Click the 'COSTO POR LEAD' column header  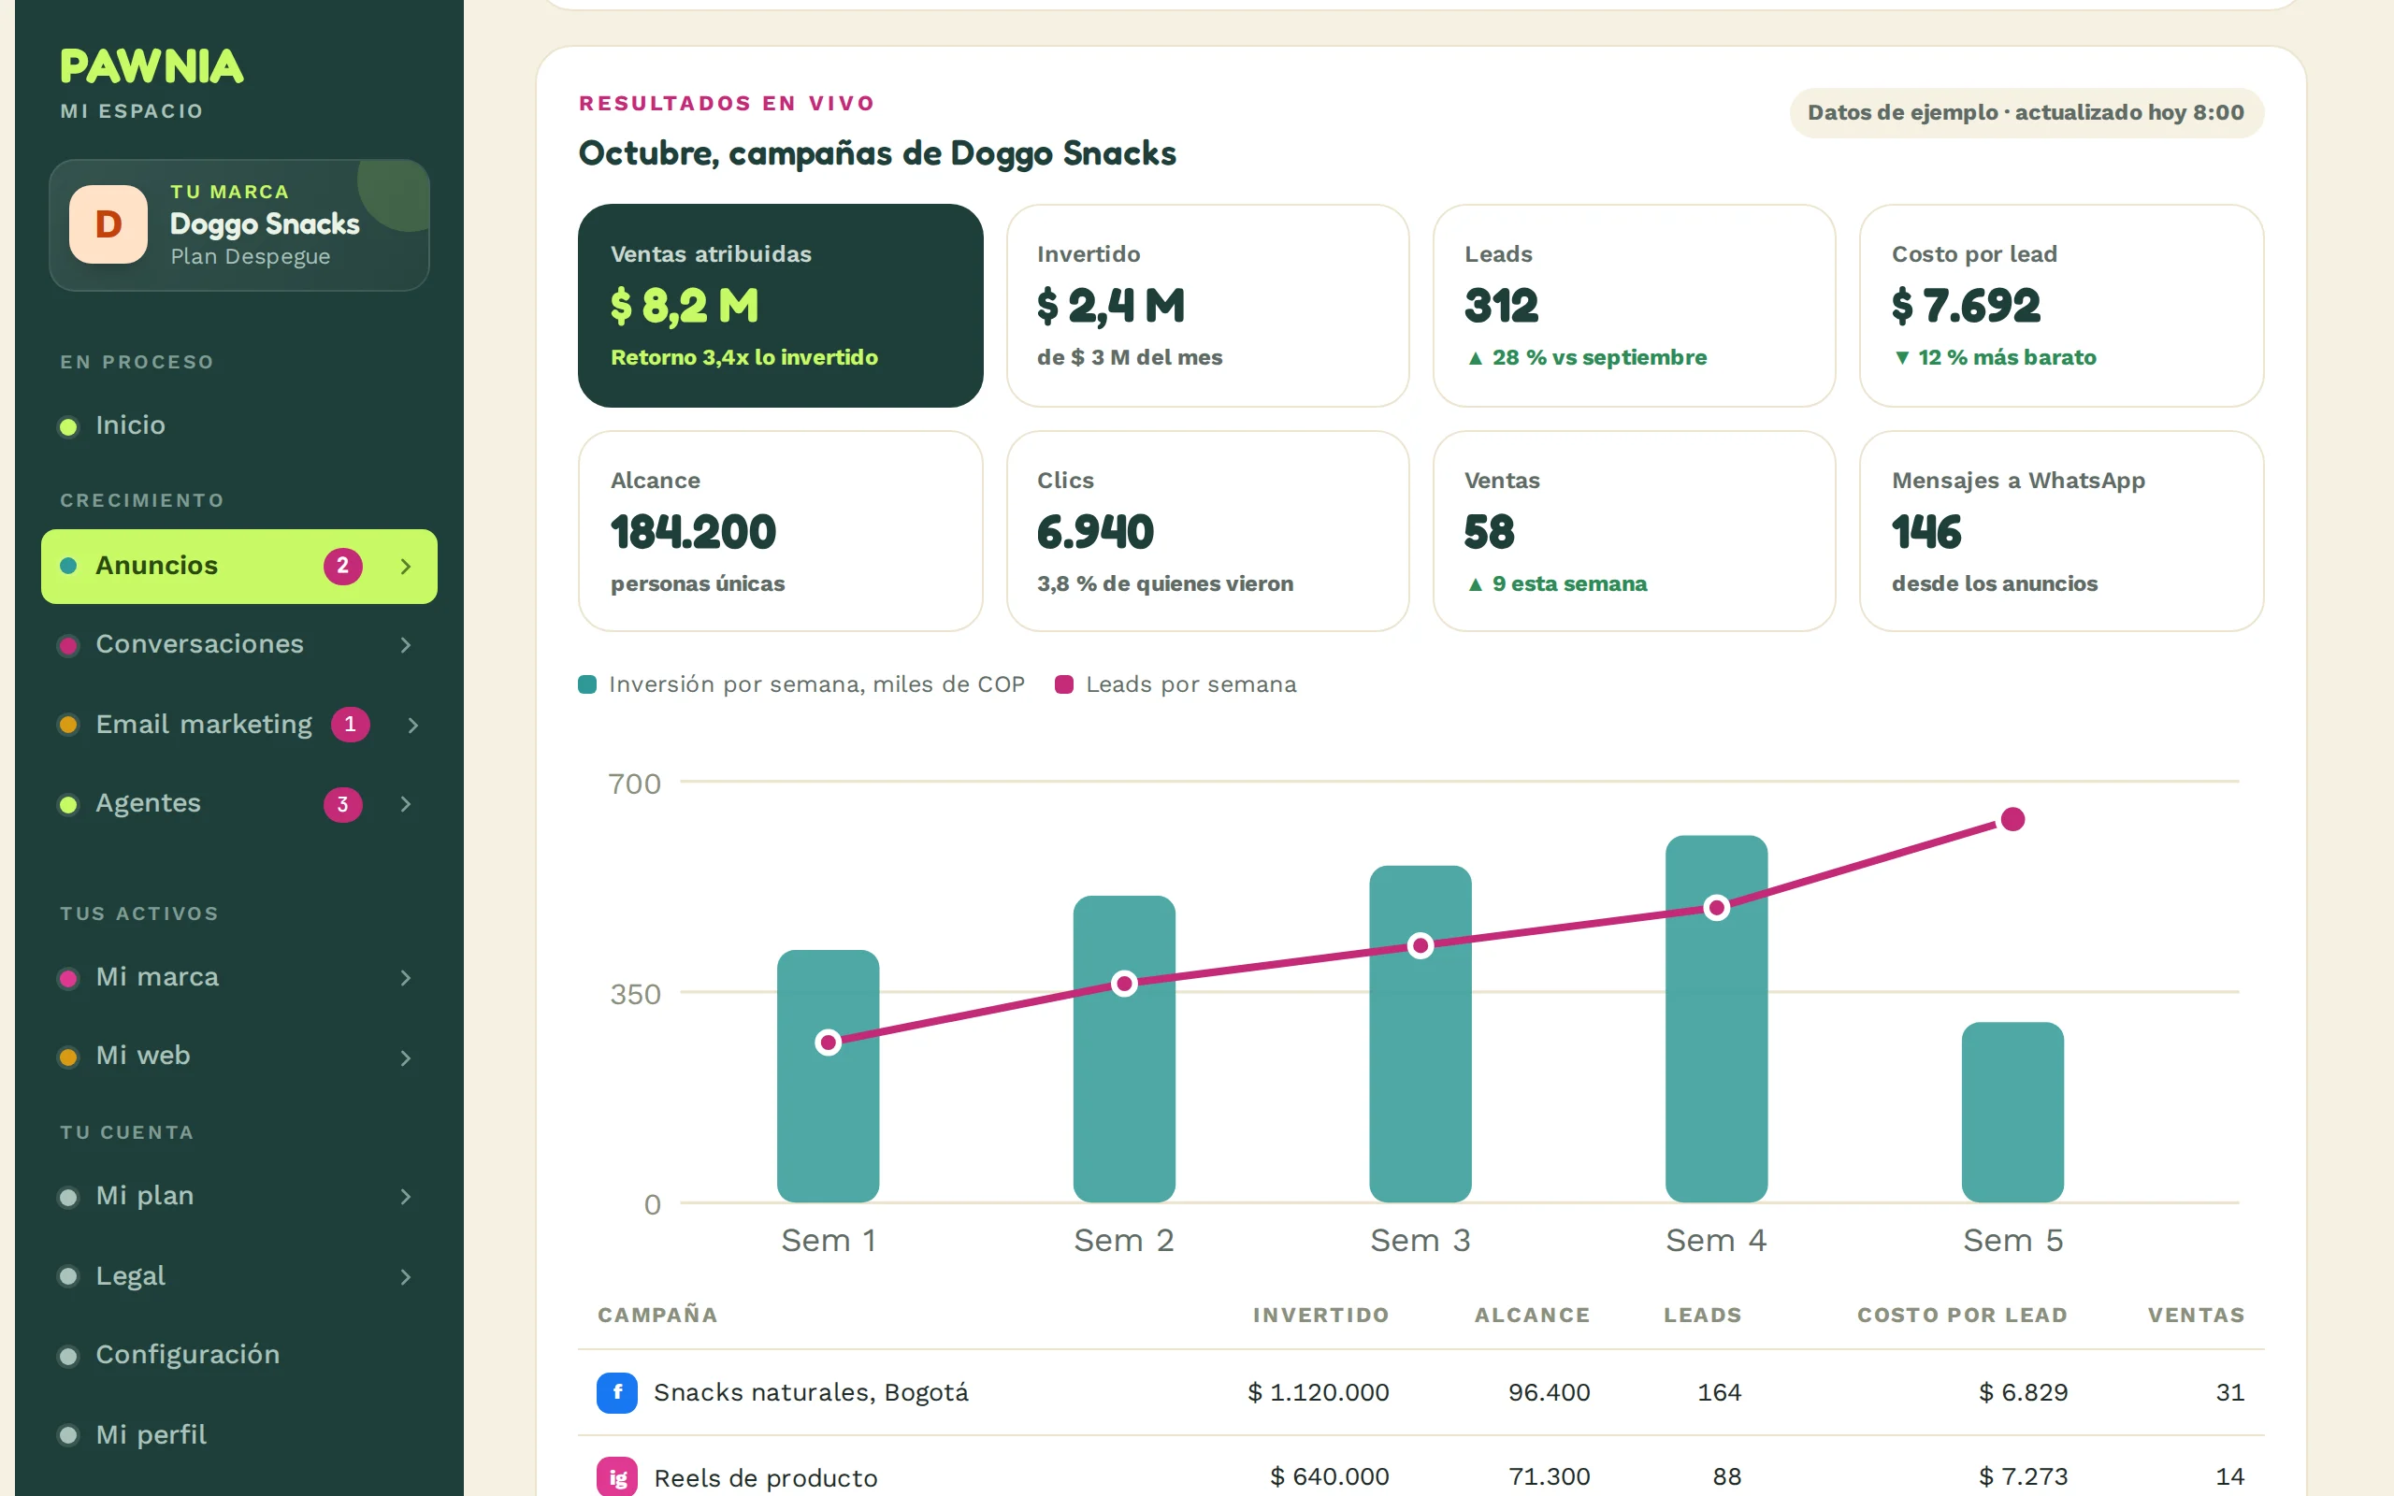[1963, 1315]
